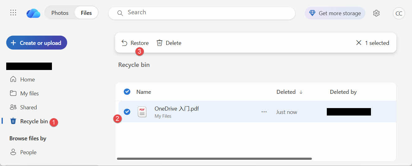Click the horizontal scrollbar of file list

click(x=214, y=159)
